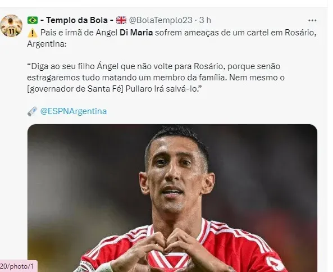Open the @BolaTemplo23 handle link
This screenshot has height=272, width=333.
[161, 20]
